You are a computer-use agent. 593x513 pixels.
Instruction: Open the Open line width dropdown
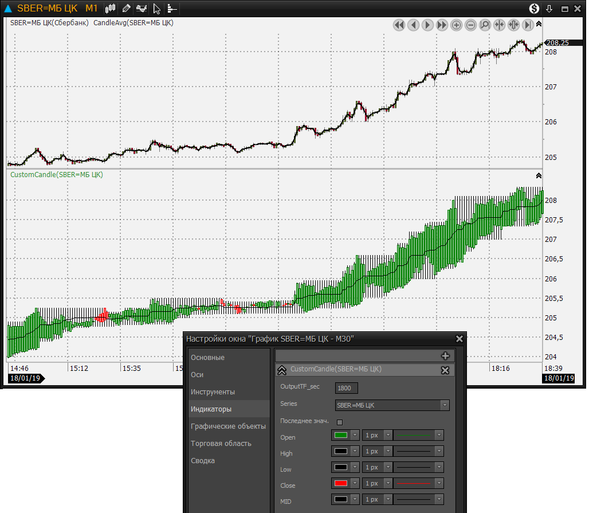coord(388,435)
